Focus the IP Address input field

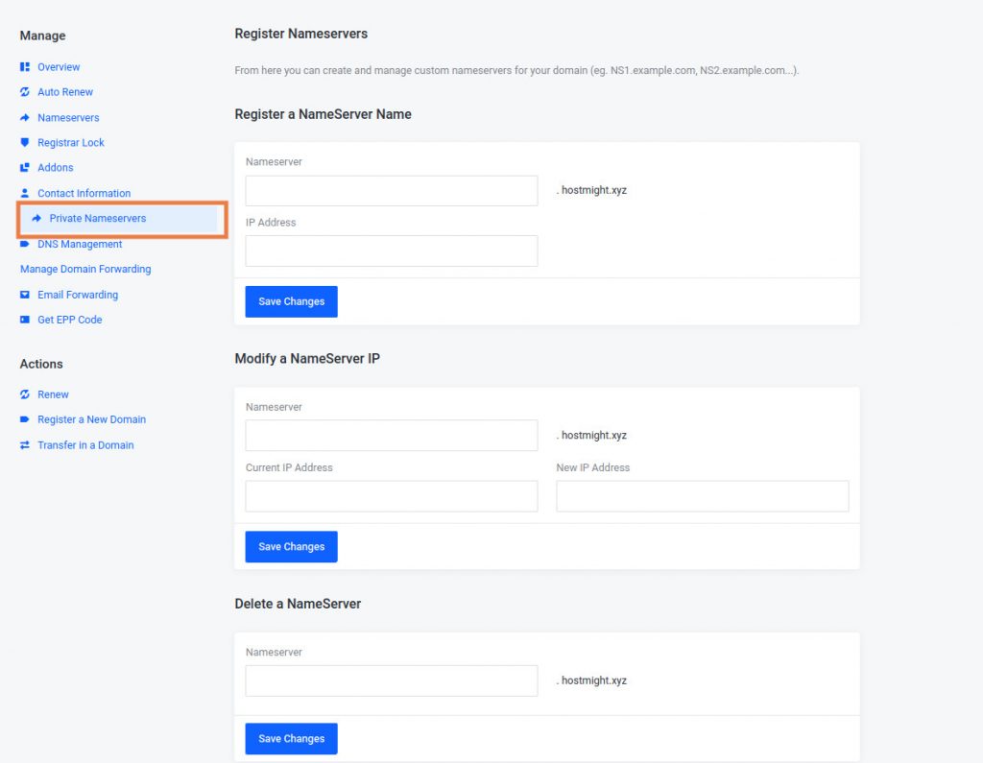(392, 250)
